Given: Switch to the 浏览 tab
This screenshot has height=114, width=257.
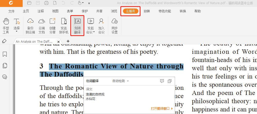Looking at the screenshot, I should (x=114, y=11).
